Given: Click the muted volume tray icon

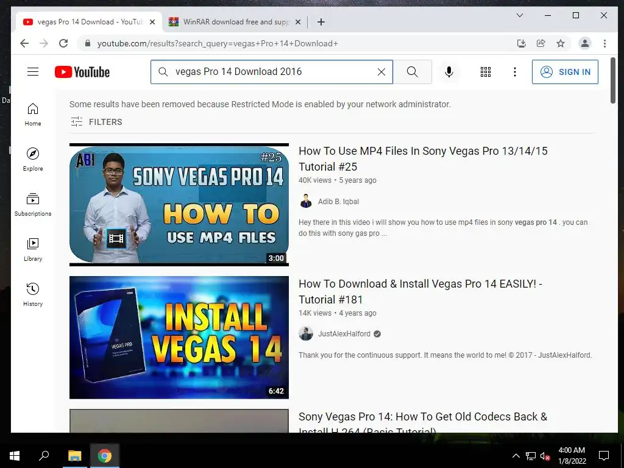Looking at the screenshot, I should click(545, 456).
